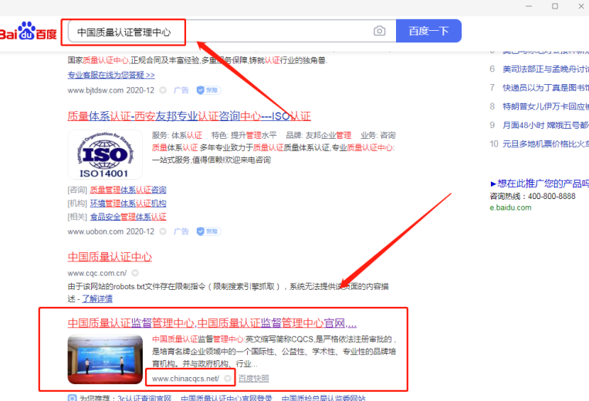Image resolution: width=589 pixels, height=401 pixels.
Task: Maximize the browser window
Action: (555, 6)
